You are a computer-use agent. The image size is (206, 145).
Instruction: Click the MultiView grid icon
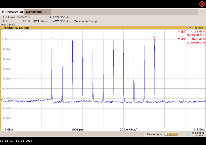21,12
